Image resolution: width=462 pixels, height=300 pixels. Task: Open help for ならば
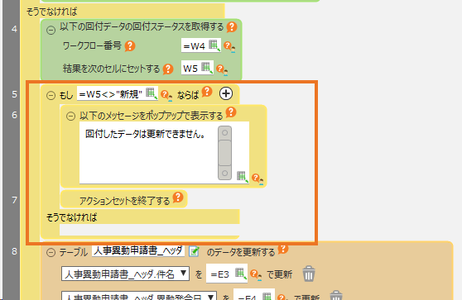pos(207,92)
